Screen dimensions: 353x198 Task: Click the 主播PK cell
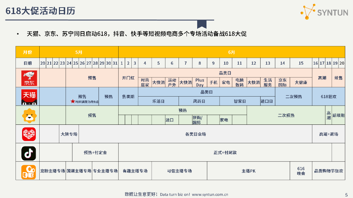[249, 171]
